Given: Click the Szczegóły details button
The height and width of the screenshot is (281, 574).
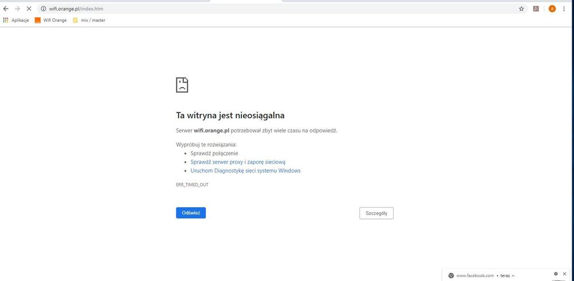Looking at the screenshot, I should pyautogui.click(x=376, y=213).
